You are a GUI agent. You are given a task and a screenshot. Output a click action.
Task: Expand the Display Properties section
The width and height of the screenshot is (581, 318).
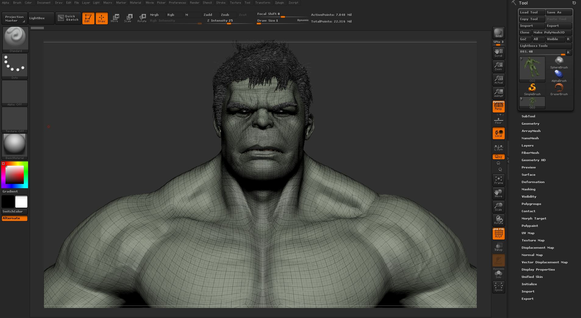tap(538, 269)
